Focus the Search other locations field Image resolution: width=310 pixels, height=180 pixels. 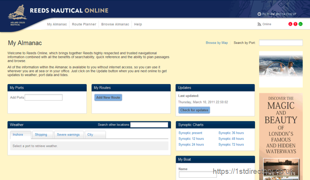pos(149,125)
